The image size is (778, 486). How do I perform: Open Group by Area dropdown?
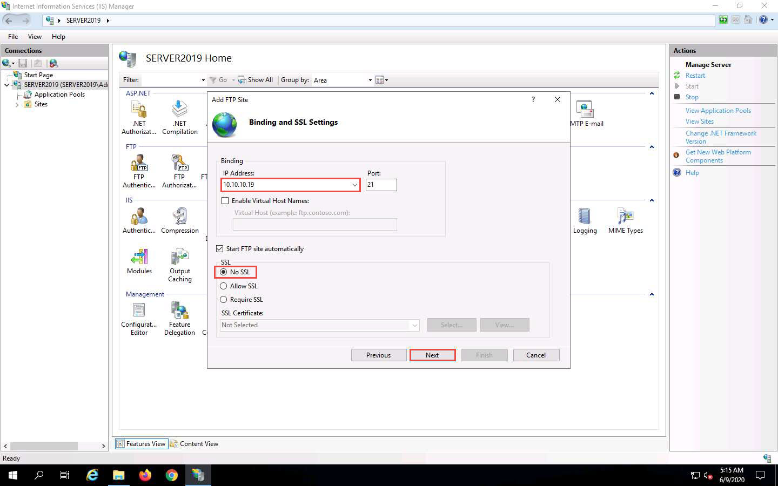coord(370,80)
